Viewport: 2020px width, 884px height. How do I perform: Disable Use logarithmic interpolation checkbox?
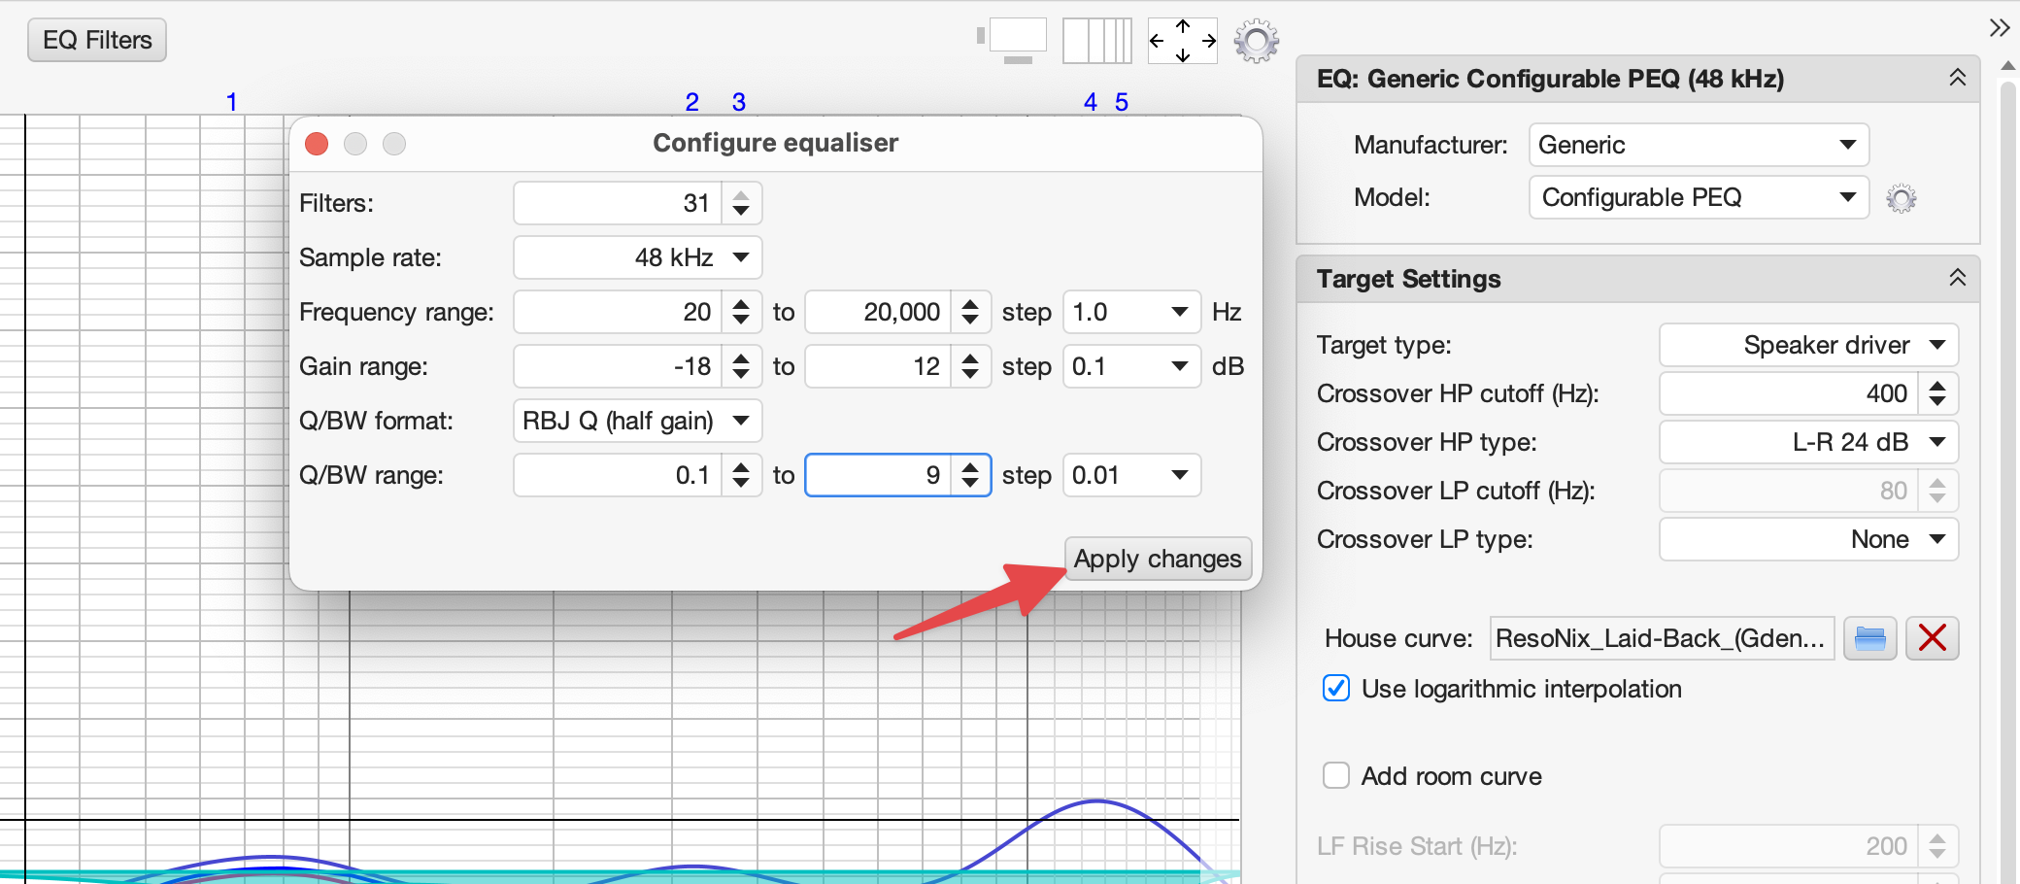[x=1336, y=689]
